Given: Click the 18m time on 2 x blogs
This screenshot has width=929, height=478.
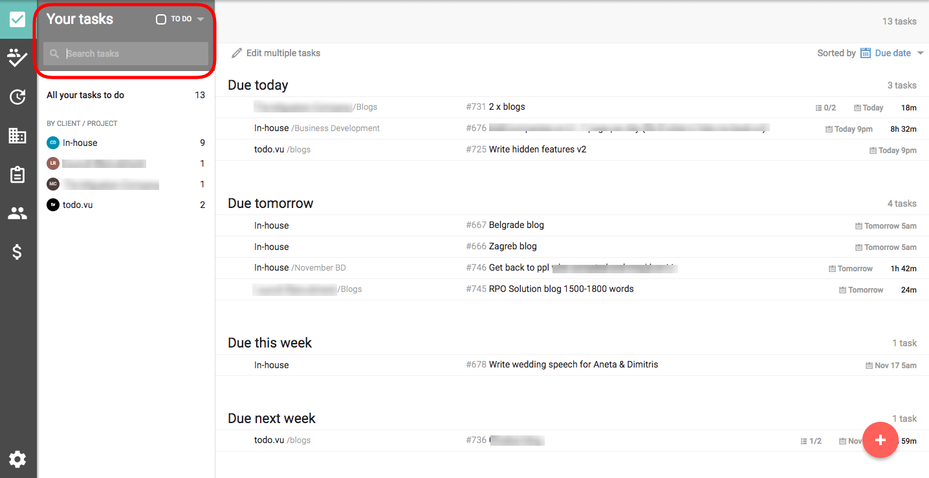Looking at the screenshot, I should point(908,108).
